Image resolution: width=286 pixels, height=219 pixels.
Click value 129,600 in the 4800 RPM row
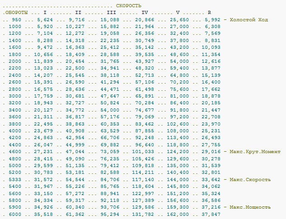pos(178,159)
